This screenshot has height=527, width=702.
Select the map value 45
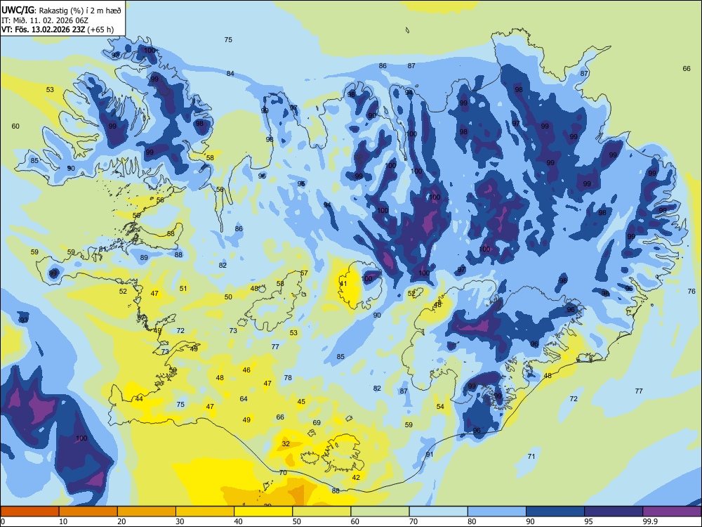[301, 401]
